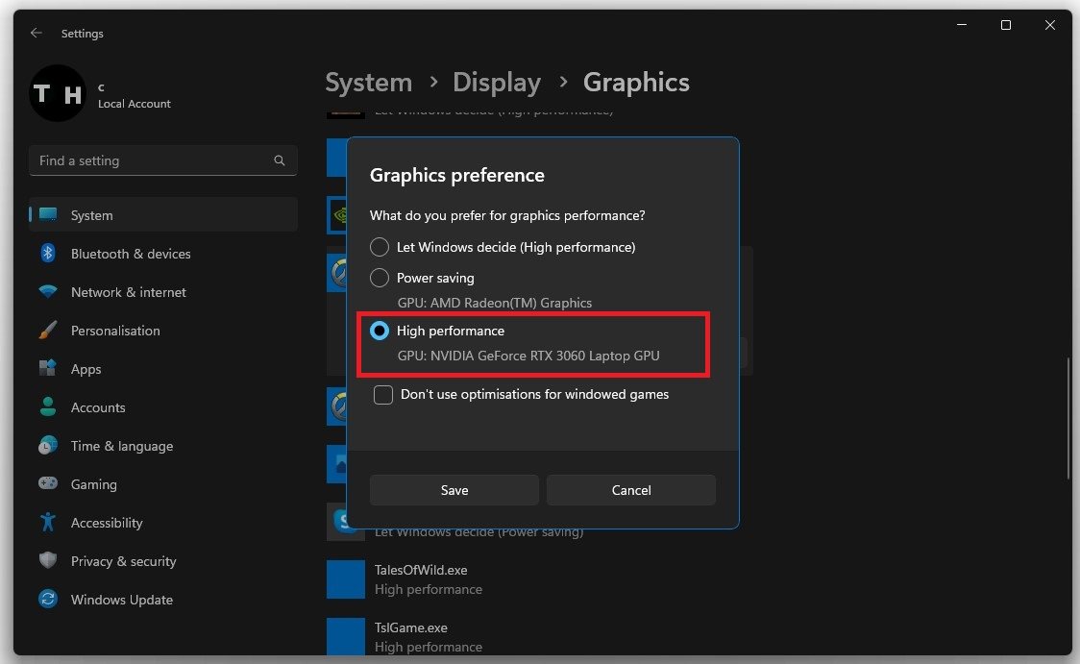The width and height of the screenshot is (1080, 664).
Task: Go back to Display breadcrumb
Action: click(496, 83)
